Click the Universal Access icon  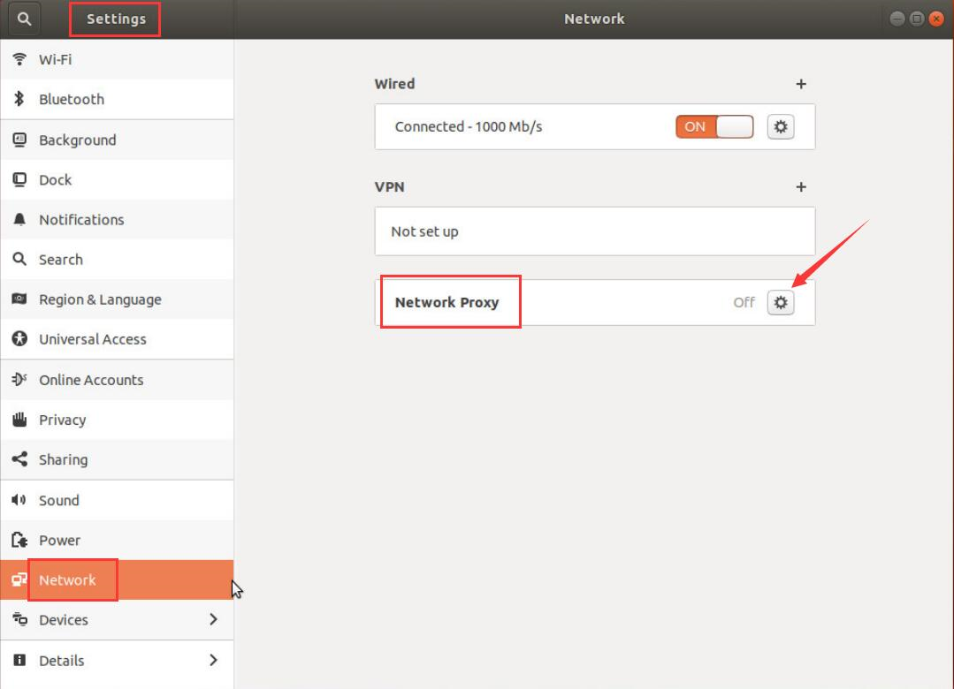point(19,339)
